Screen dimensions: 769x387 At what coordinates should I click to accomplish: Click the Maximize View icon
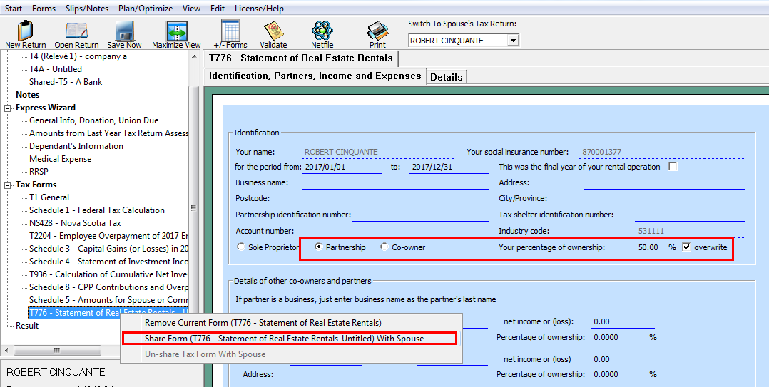click(177, 31)
